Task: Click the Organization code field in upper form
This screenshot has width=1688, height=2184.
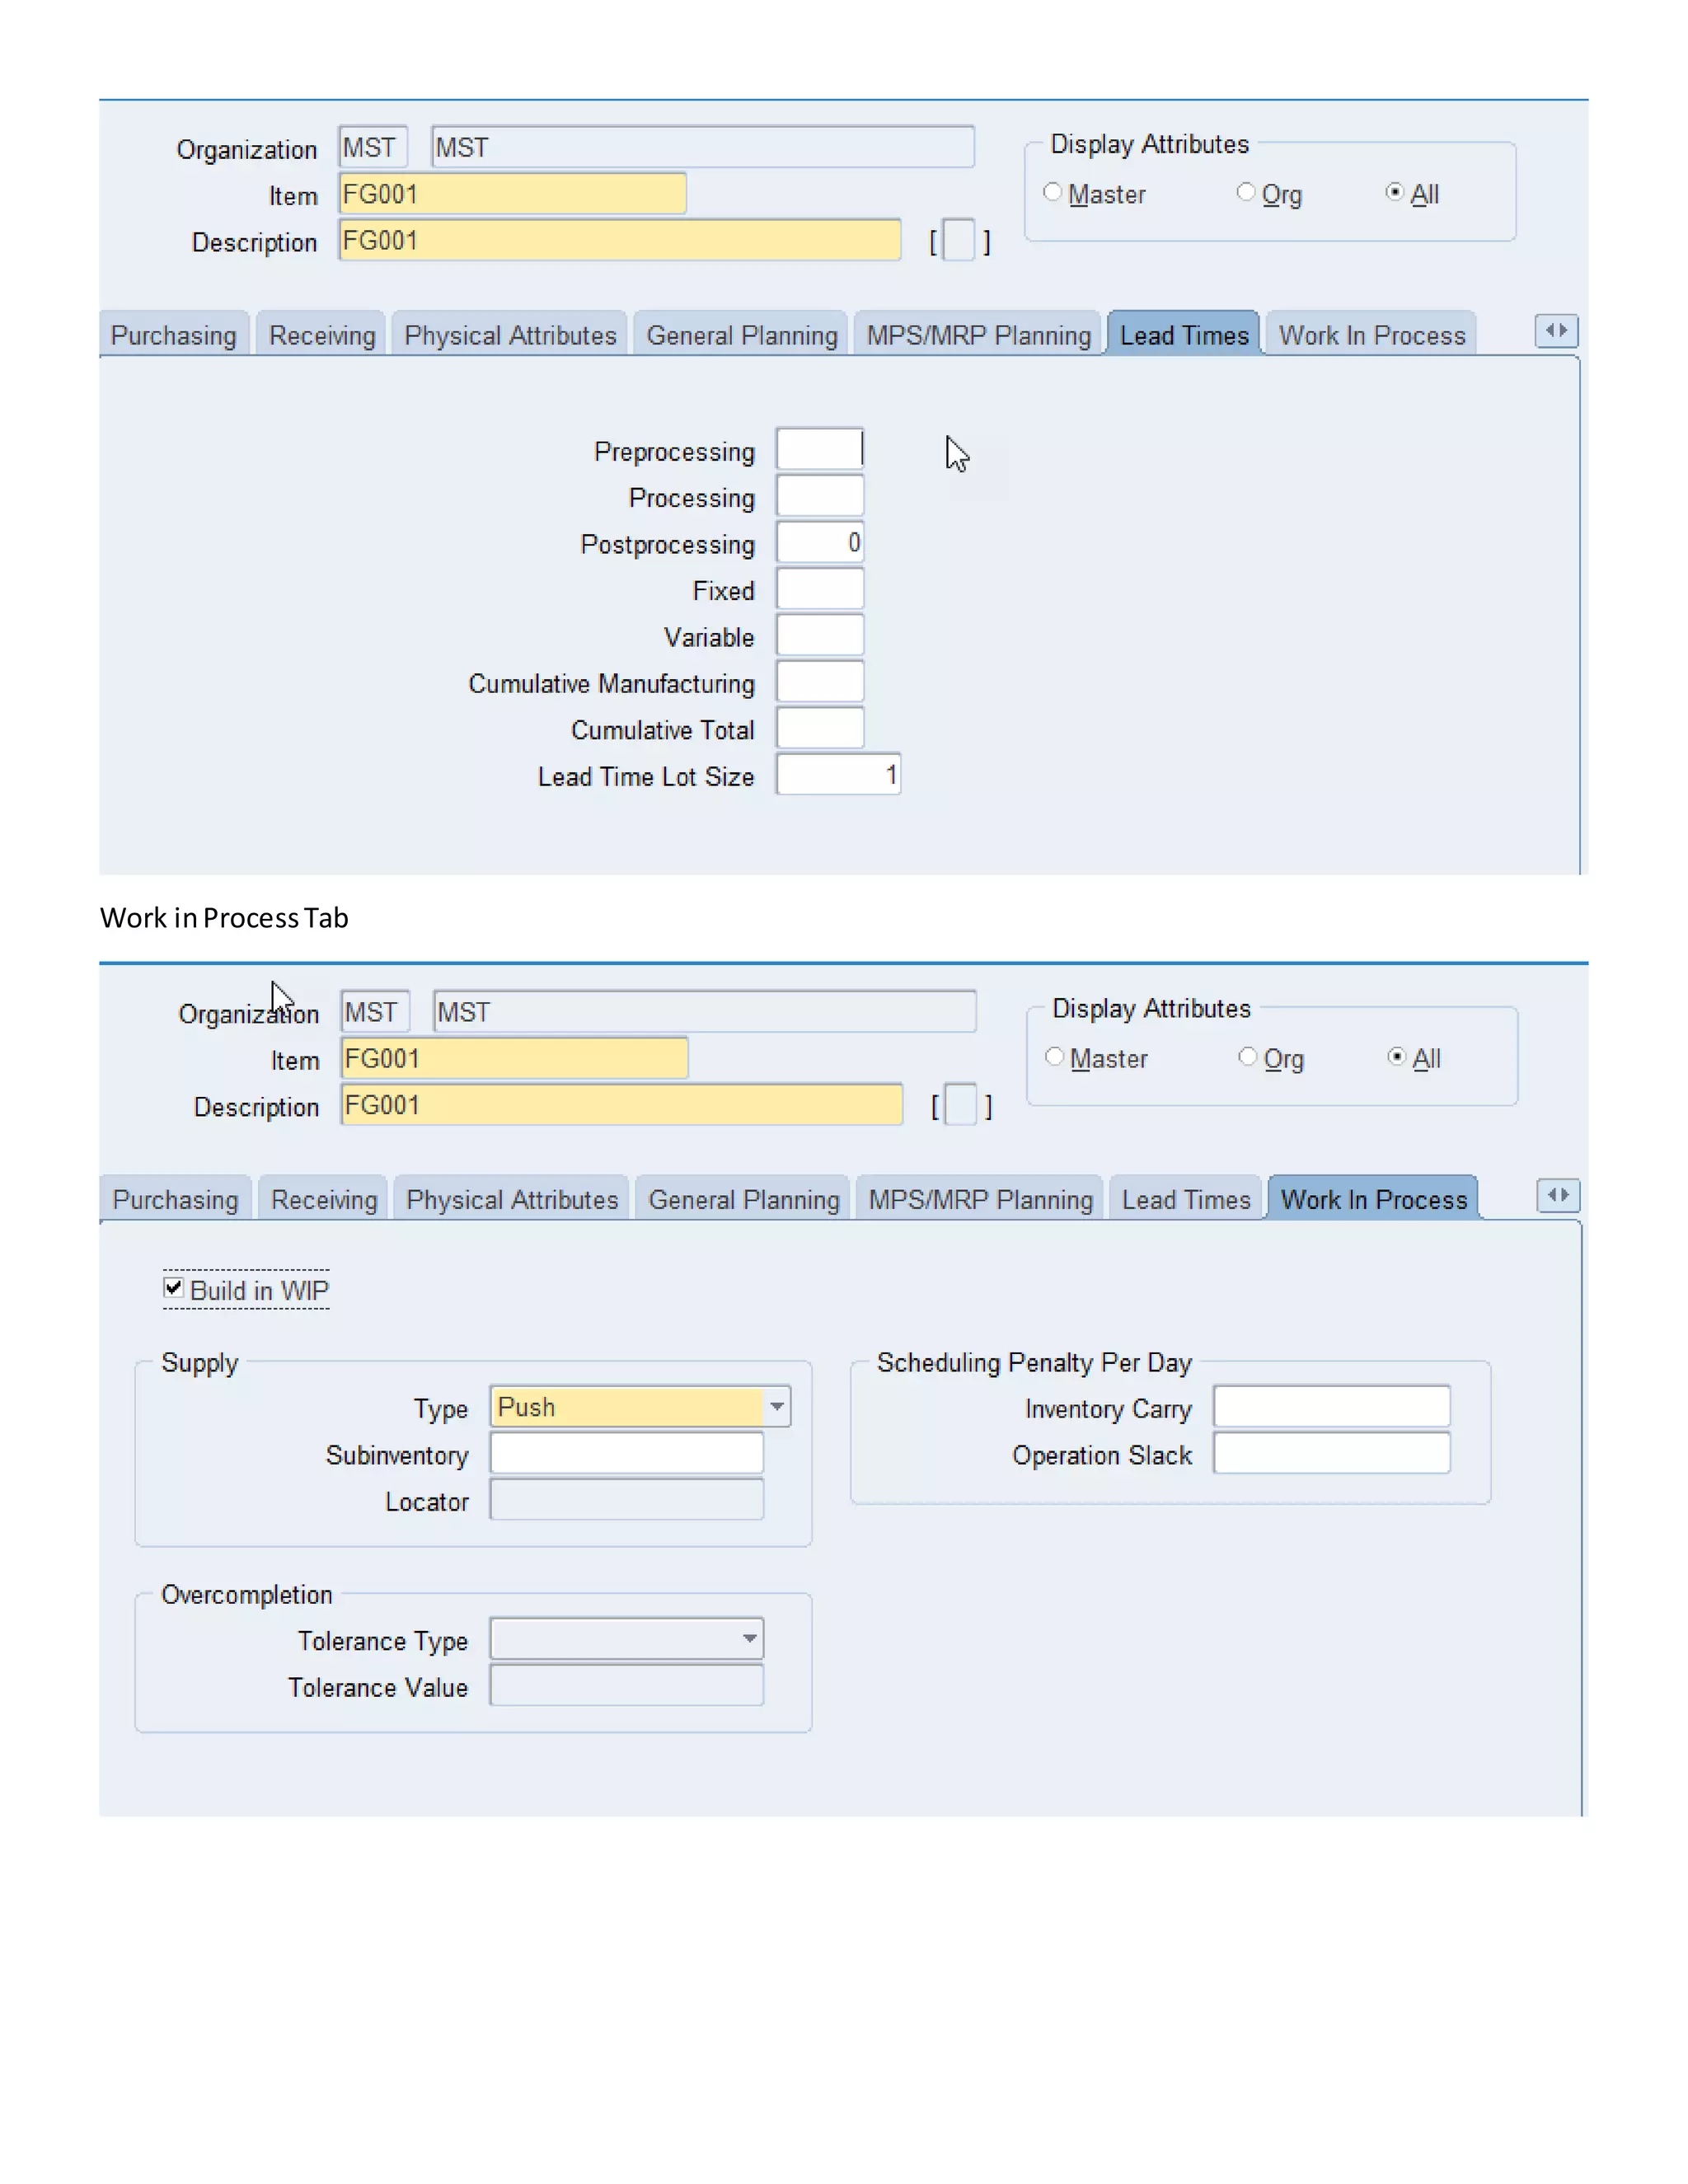Action: point(373,147)
